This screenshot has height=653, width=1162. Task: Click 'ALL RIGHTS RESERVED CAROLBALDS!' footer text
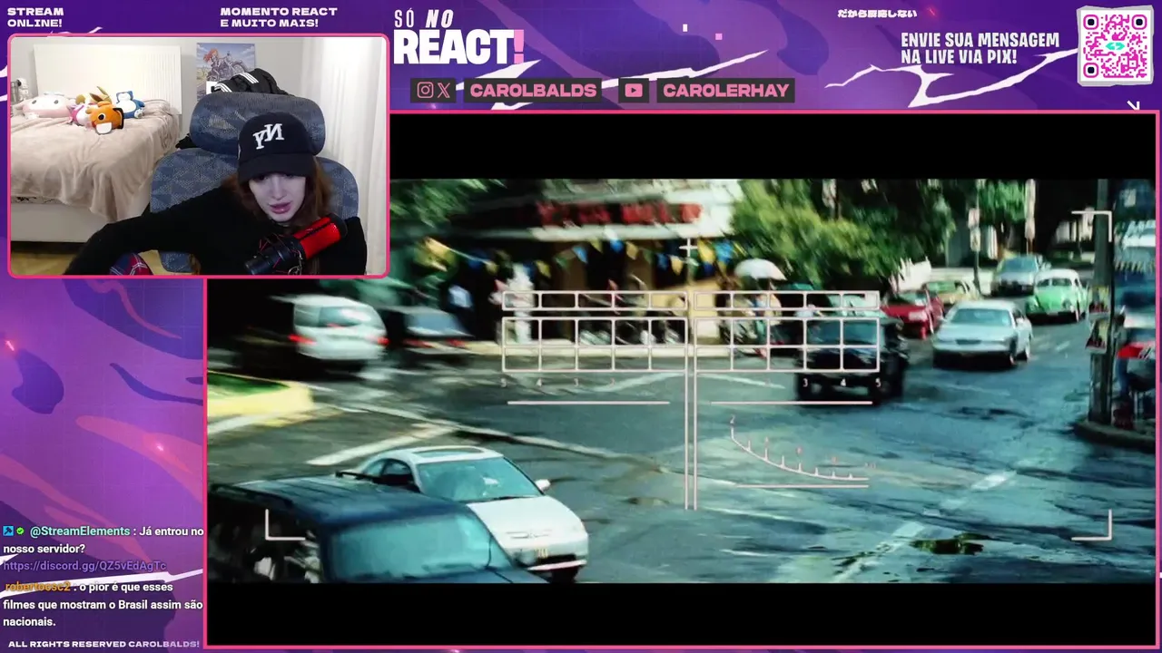(x=103, y=644)
